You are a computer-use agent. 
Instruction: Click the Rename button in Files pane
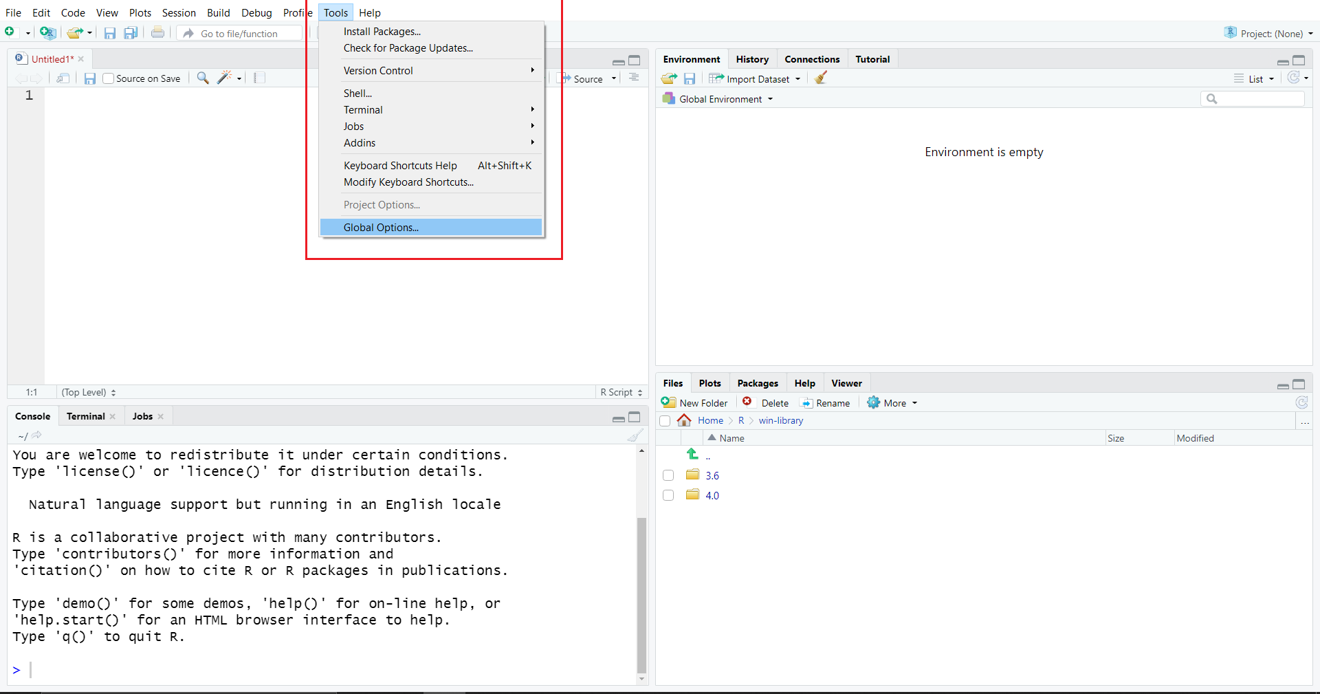click(x=826, y=403)
